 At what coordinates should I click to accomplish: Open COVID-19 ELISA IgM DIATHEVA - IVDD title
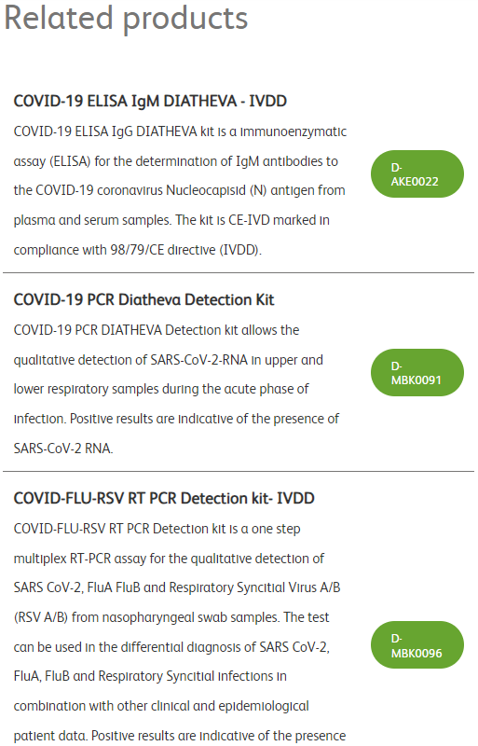pyautogui.click(x=150, y=101)
